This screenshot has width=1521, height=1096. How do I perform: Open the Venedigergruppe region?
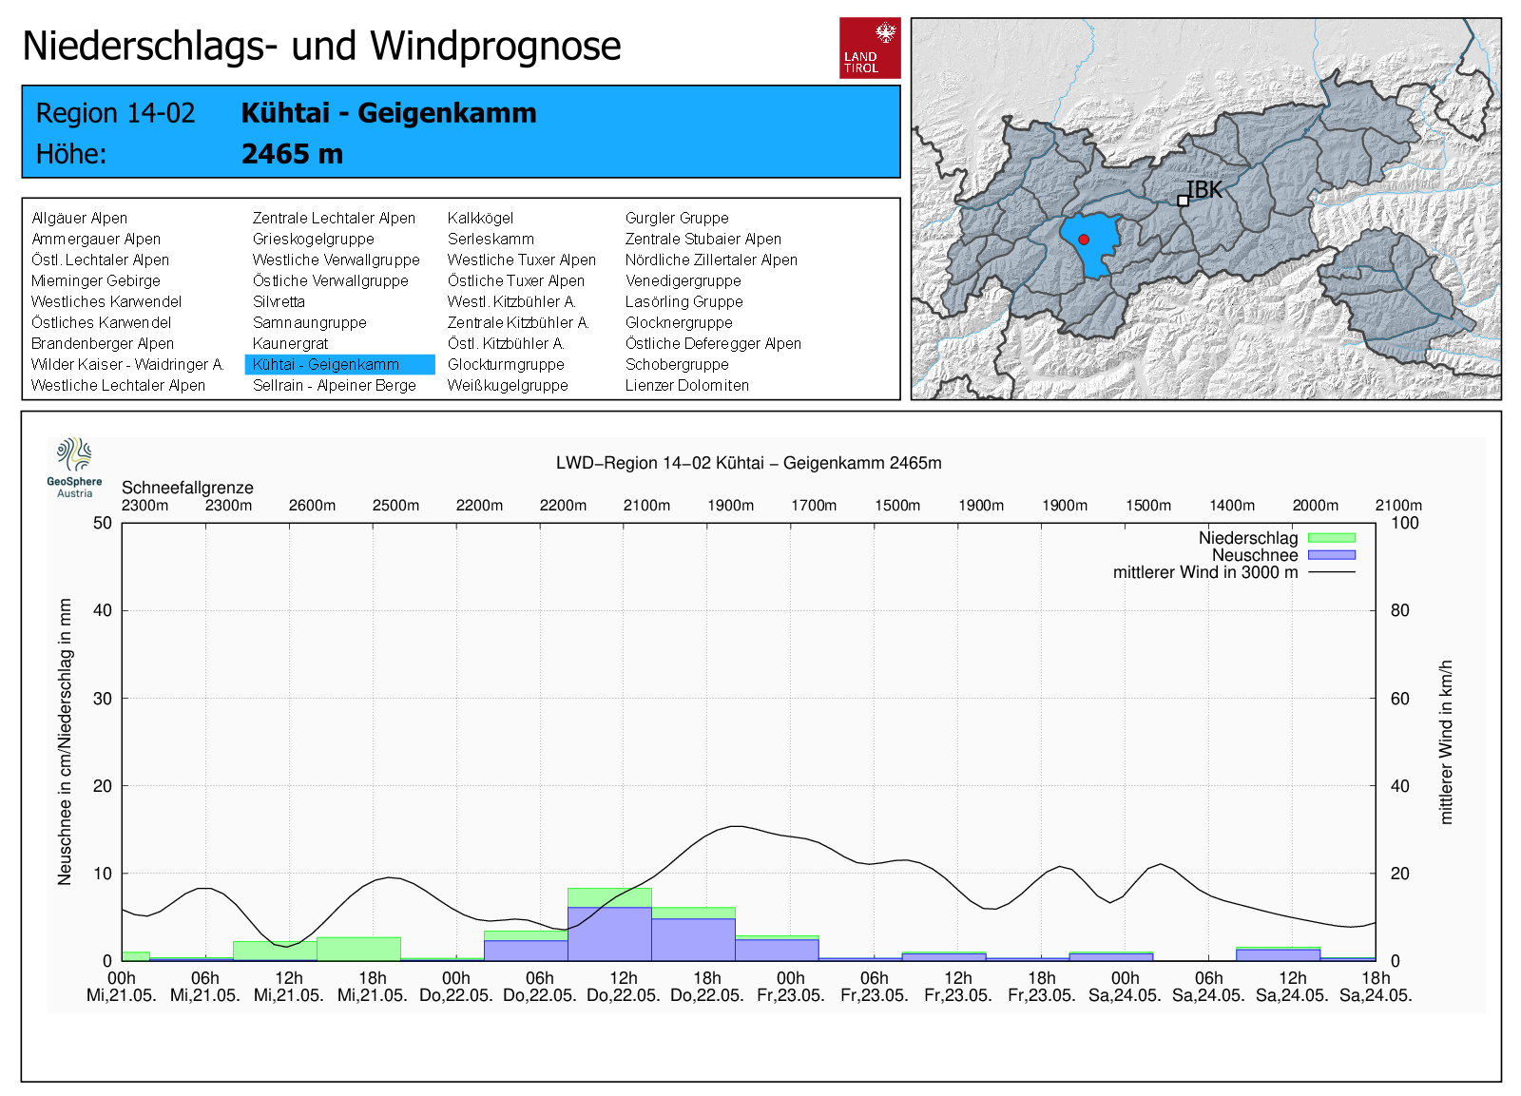point(683,280)
